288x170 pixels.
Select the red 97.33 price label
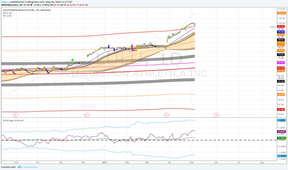point(281,27)
